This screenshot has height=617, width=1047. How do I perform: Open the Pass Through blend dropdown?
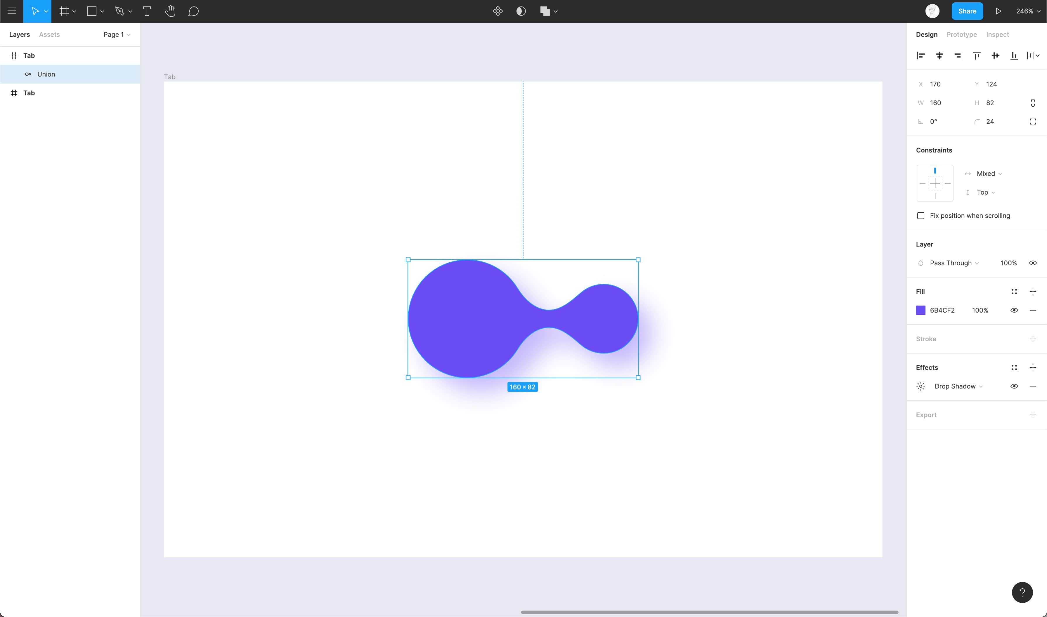954,263
